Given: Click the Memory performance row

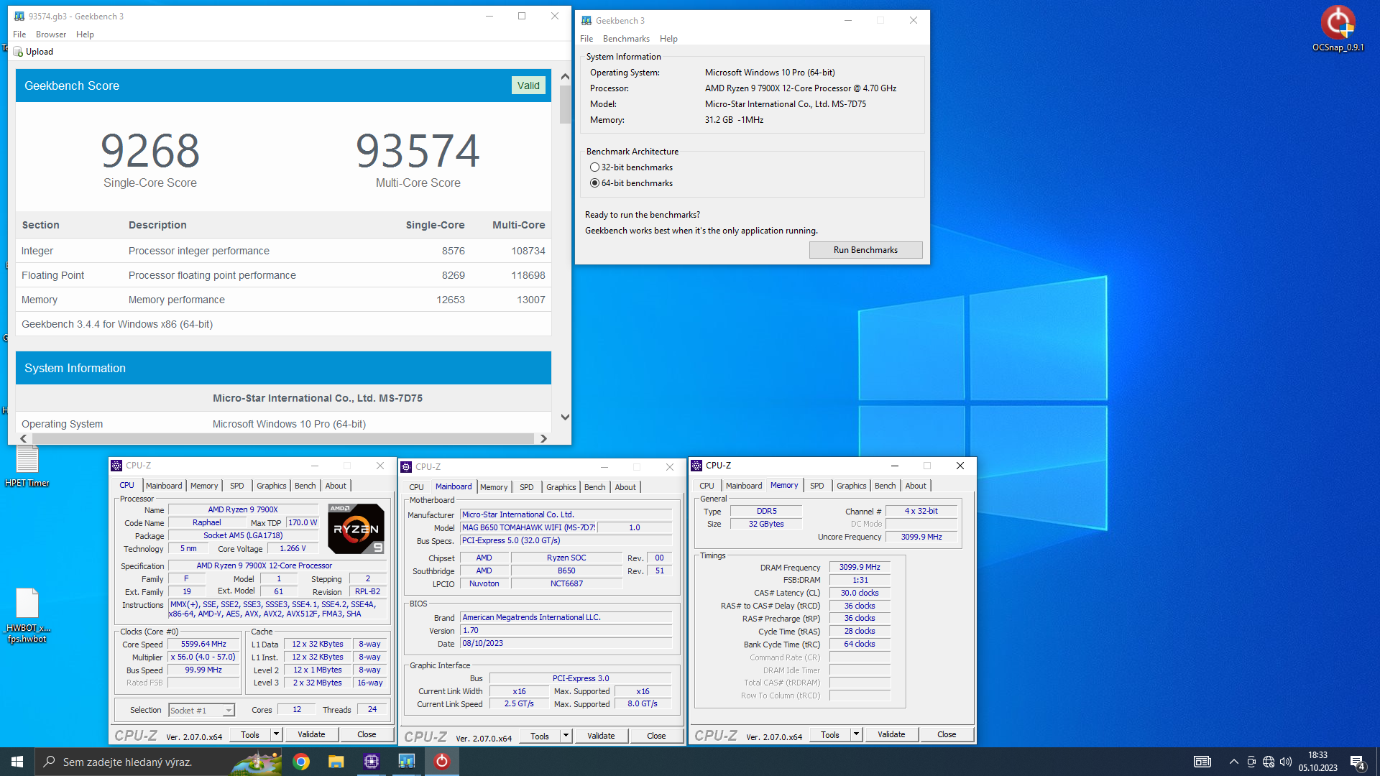Looking at the screenshot, I should click(283, 300).
